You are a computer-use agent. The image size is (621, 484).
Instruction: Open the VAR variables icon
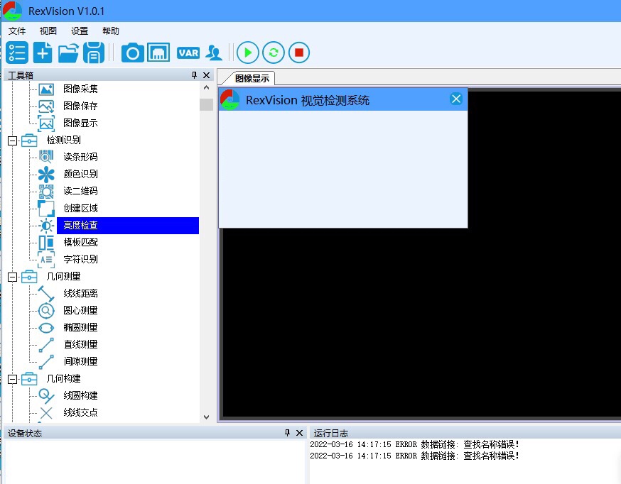(188, 53)
